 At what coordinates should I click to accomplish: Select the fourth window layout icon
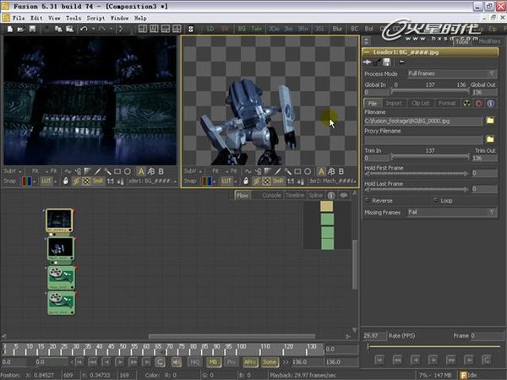177,29
